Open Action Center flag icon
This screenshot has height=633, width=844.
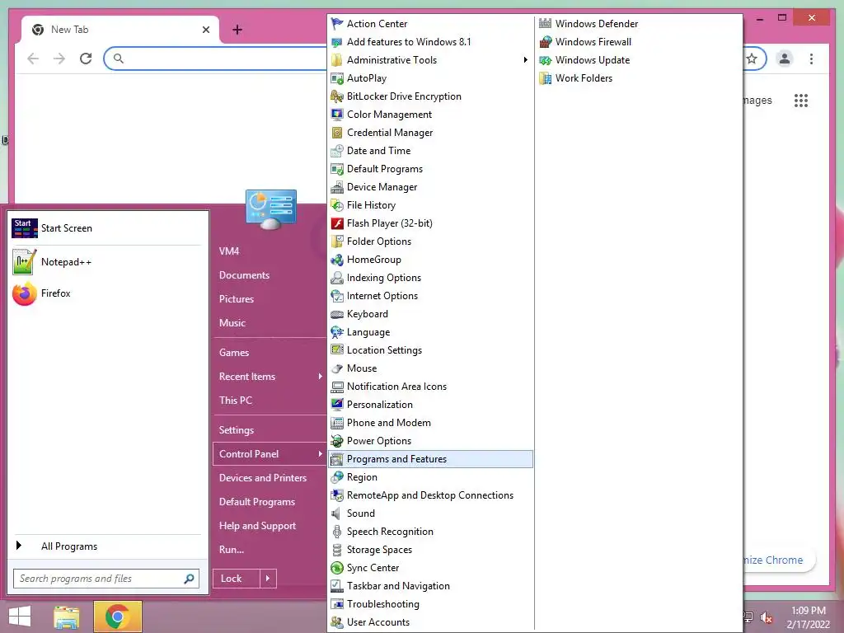tap(337, 24)
